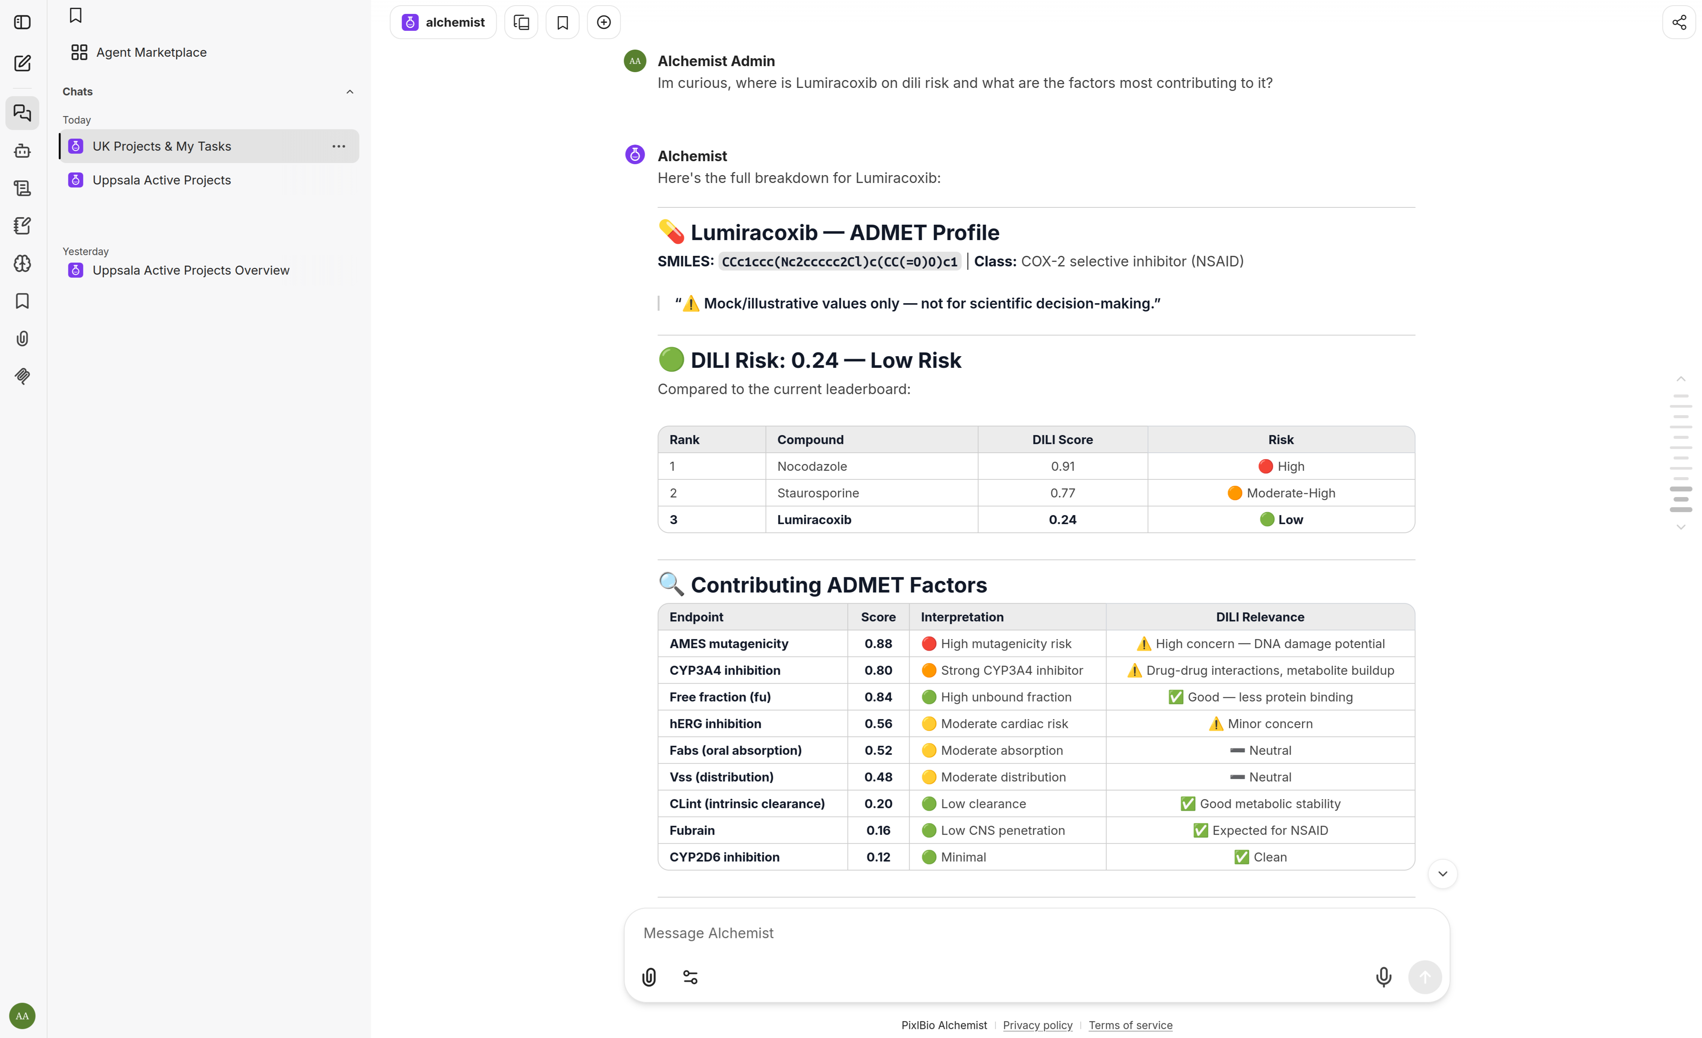This screenshot has width=1702, height=1038.
Task: Select the Staurosporine cell
Action: pos(872,493)
